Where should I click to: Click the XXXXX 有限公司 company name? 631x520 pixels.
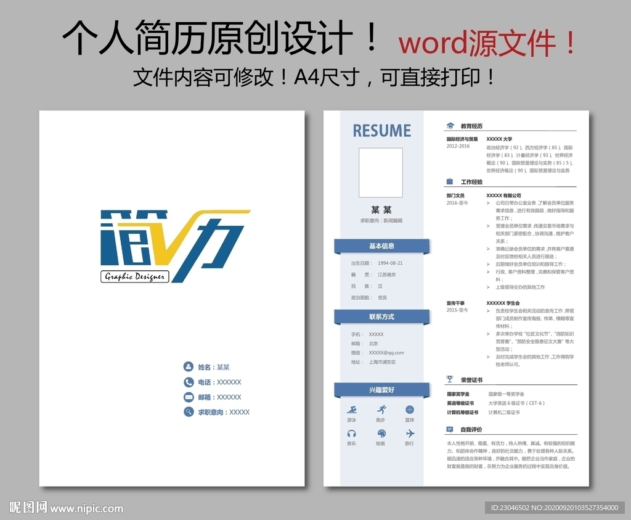click(503, 196)
